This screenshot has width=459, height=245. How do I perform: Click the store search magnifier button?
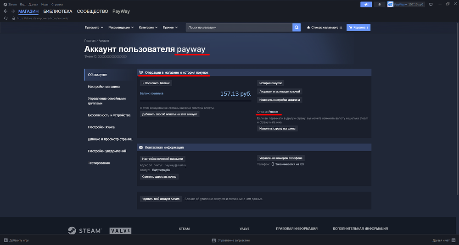[297, 27]
